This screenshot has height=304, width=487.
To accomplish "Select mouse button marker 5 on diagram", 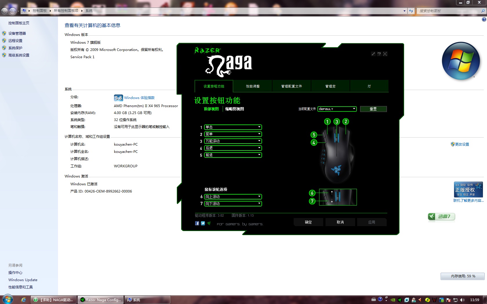I will point(314,135).
